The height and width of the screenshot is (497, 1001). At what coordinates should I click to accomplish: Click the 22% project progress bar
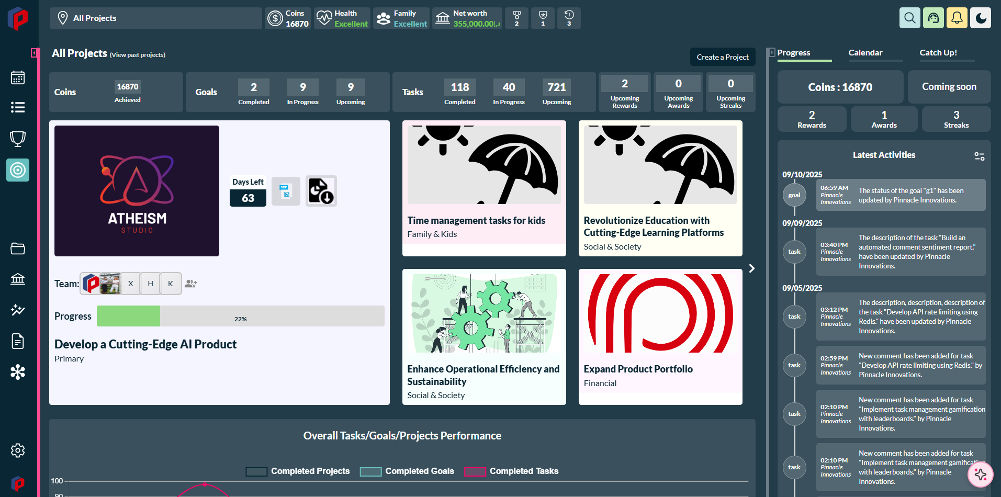(241, 316)
